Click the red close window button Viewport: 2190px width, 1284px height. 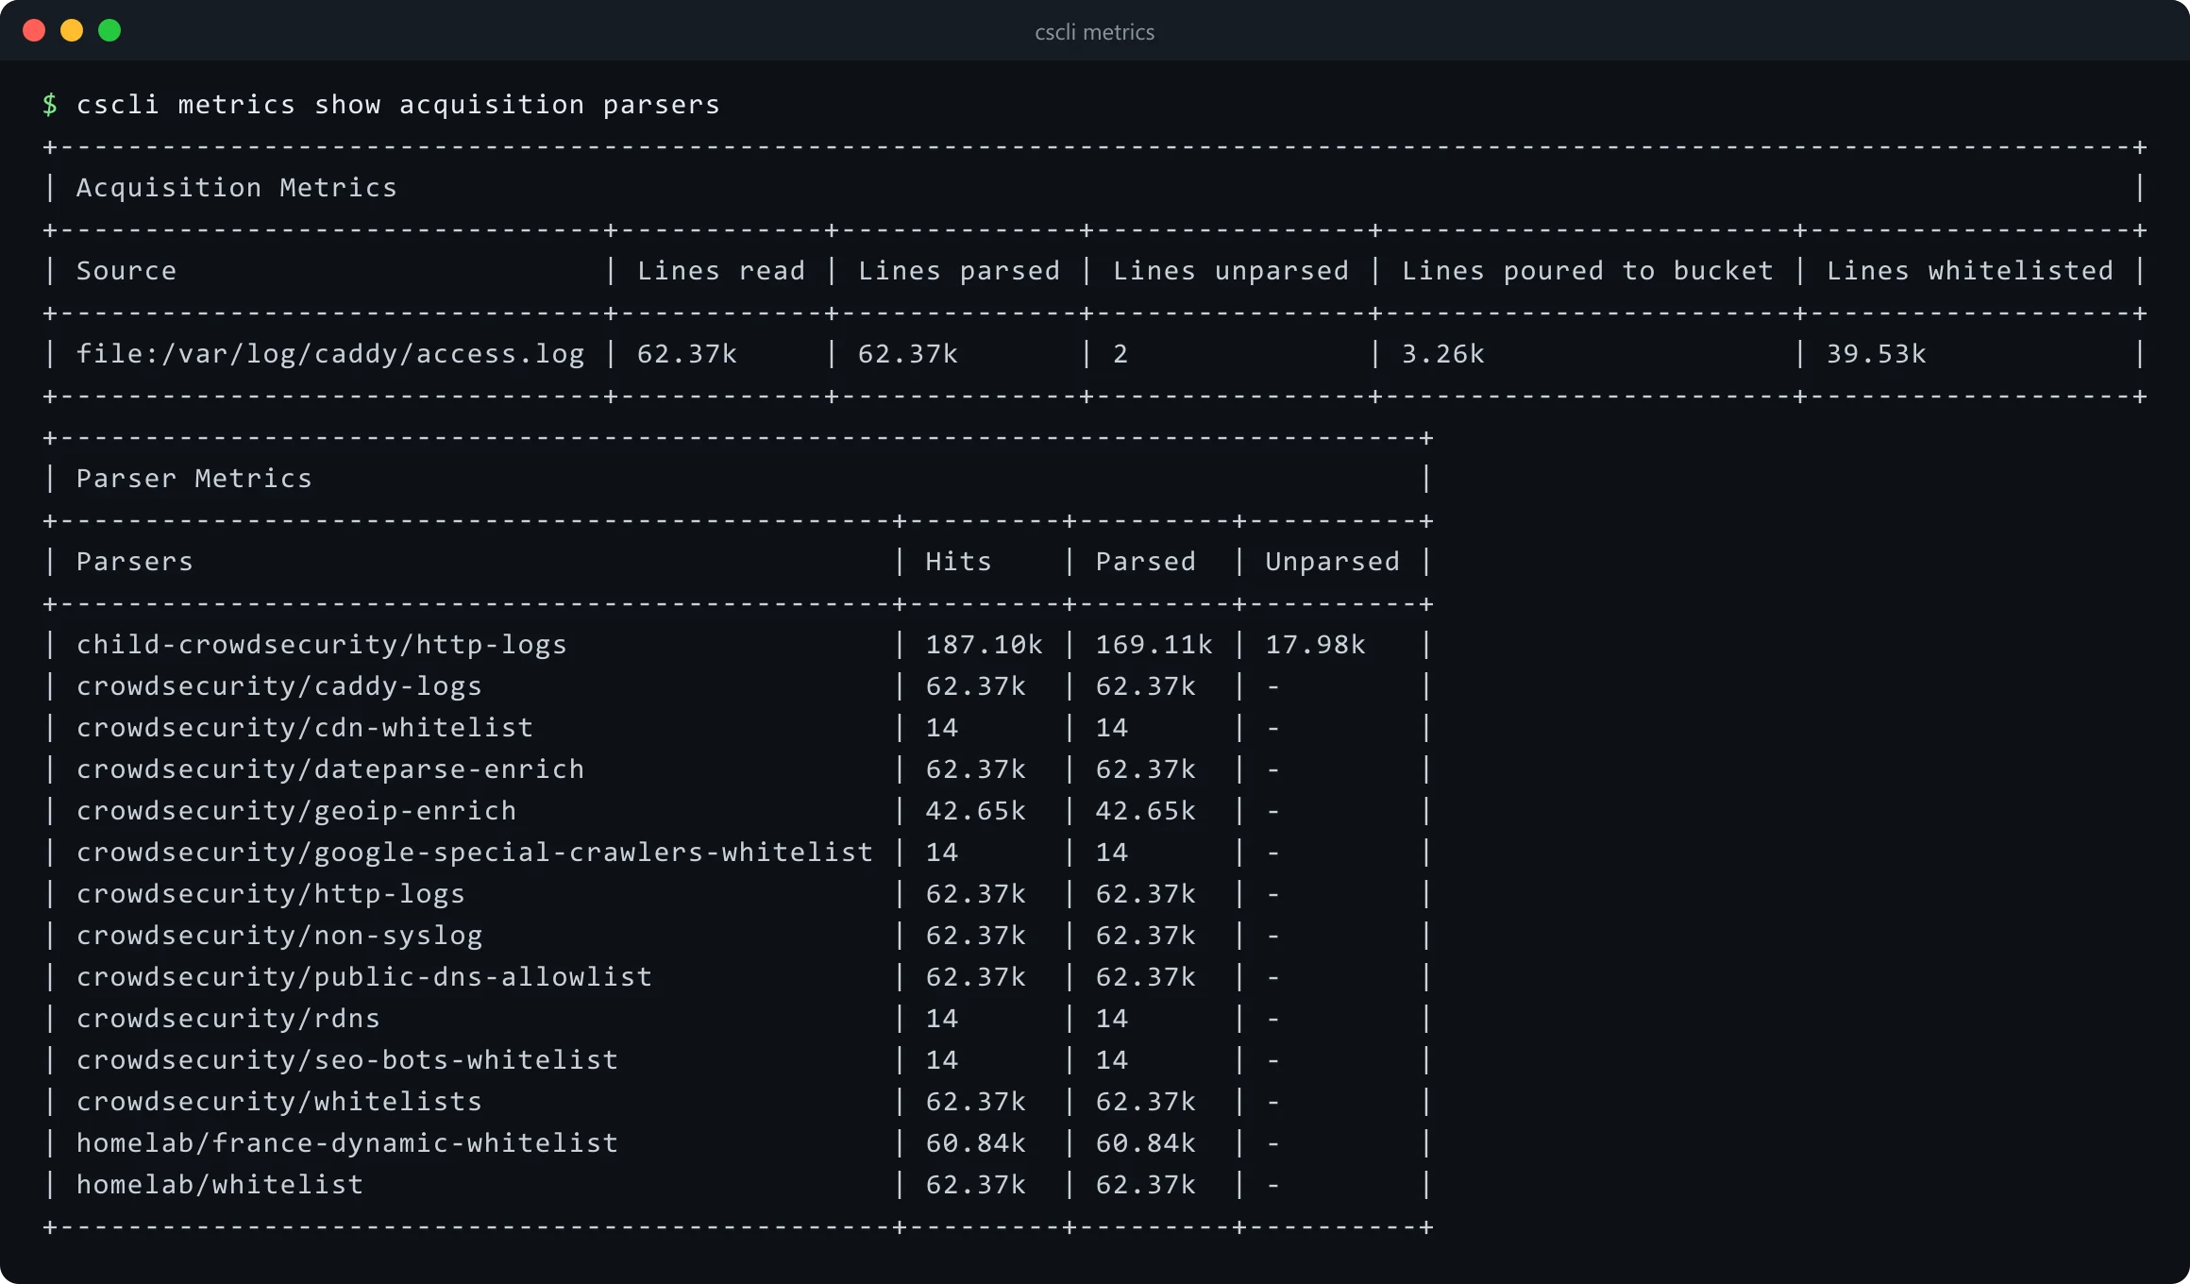[x=34, y=31]
